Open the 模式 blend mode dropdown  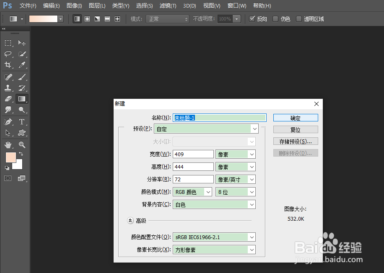tap(167, 19)
